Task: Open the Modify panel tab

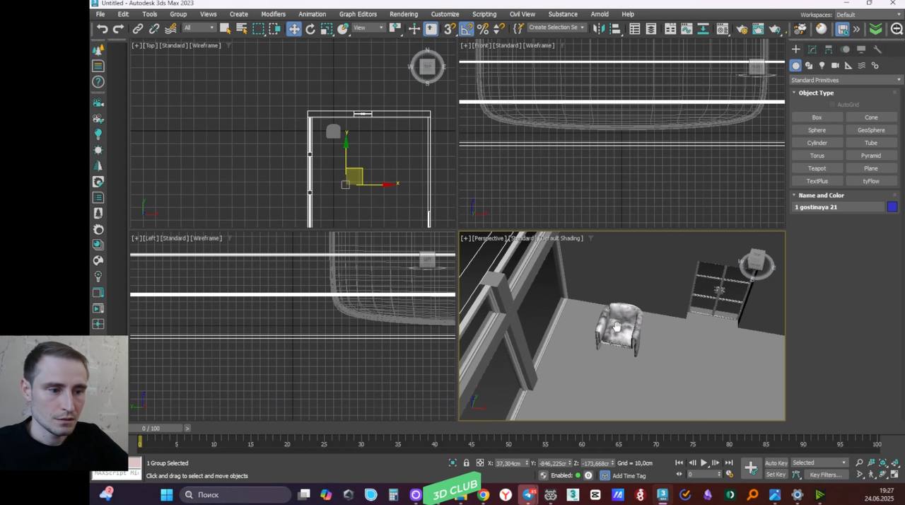Action: pos(812,49)
